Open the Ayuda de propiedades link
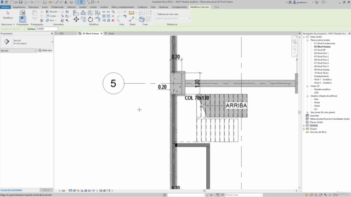Viewport: 351px width, 197px height. (11, 190)
